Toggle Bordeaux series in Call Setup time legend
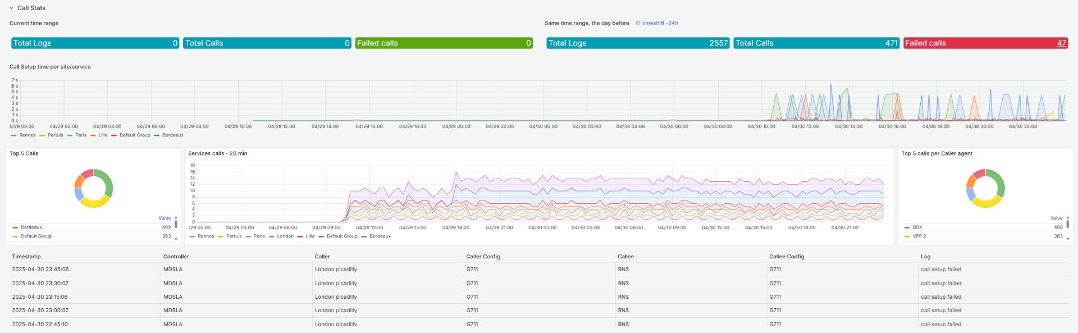1078x333 pixels. 172,135
